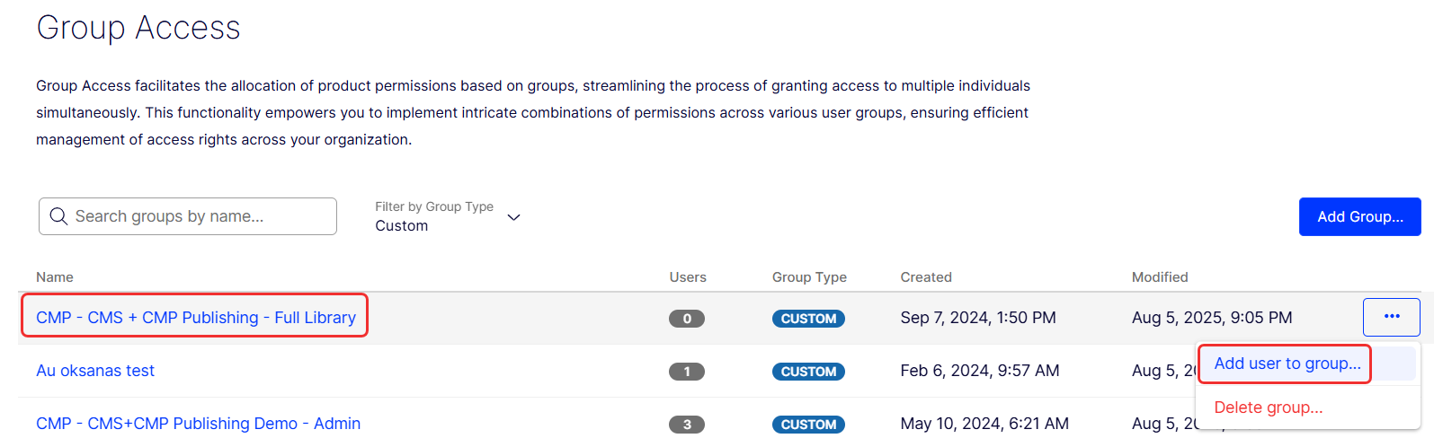This screenshot has height=447, width=1434.
Task: Click CUSTOM badge in Full Library row
Action: (x=808, y=319)
